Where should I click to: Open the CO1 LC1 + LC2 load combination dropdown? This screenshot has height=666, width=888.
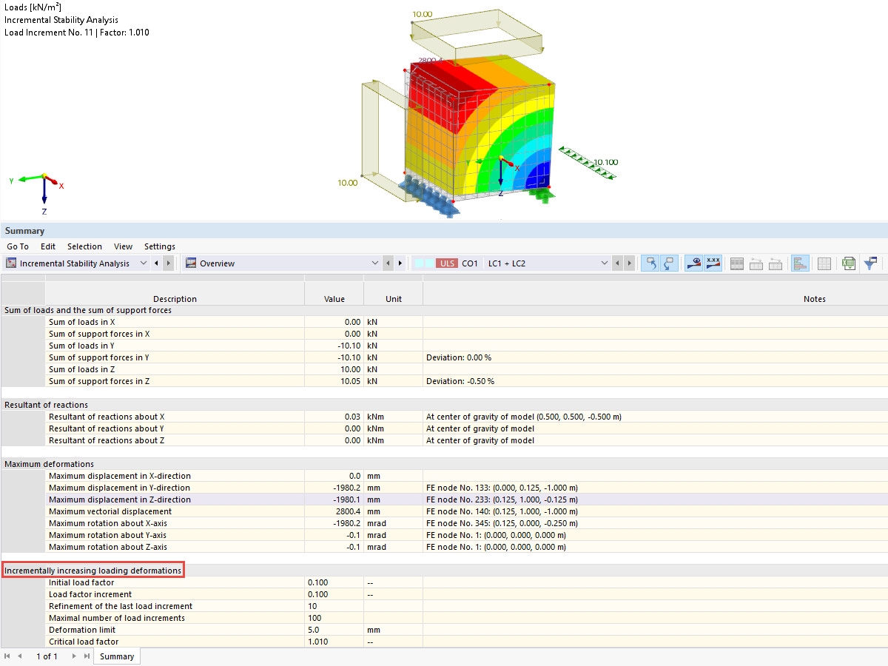pos(605,263)
